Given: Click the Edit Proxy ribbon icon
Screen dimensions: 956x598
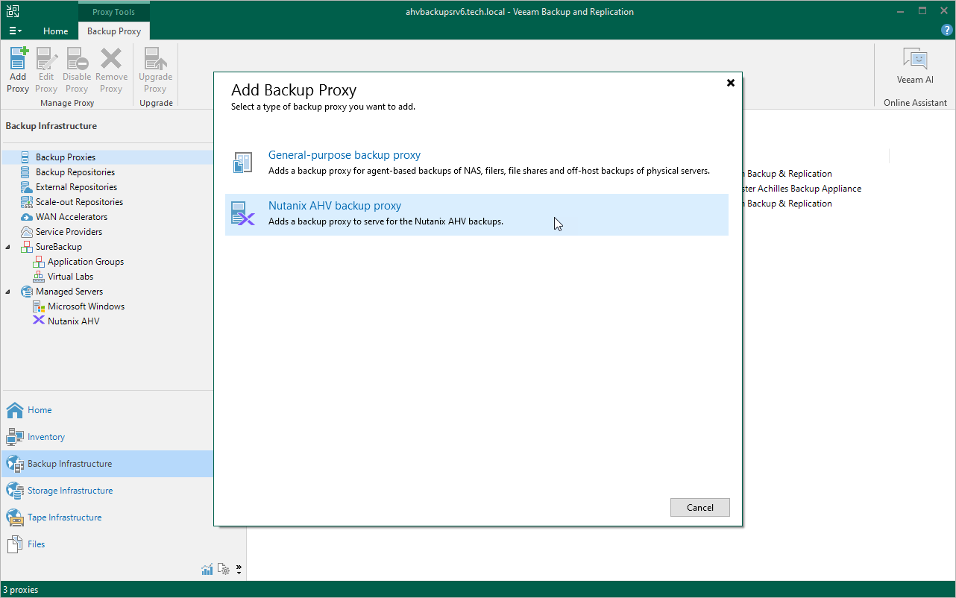Looking at the screenshot, I should click(x=46, y=59).
